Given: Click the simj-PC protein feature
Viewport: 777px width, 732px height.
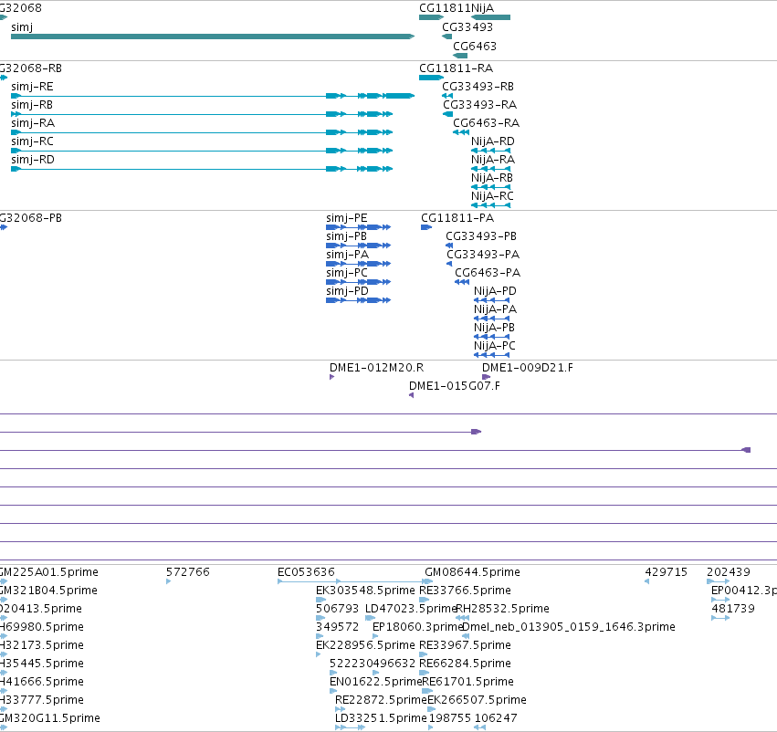Looking at the screenshot, I should tap(358, 282).
